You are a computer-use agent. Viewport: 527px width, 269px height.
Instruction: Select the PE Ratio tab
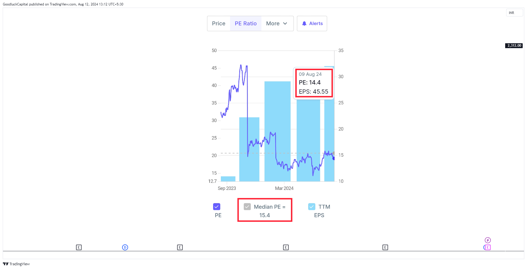246,23
